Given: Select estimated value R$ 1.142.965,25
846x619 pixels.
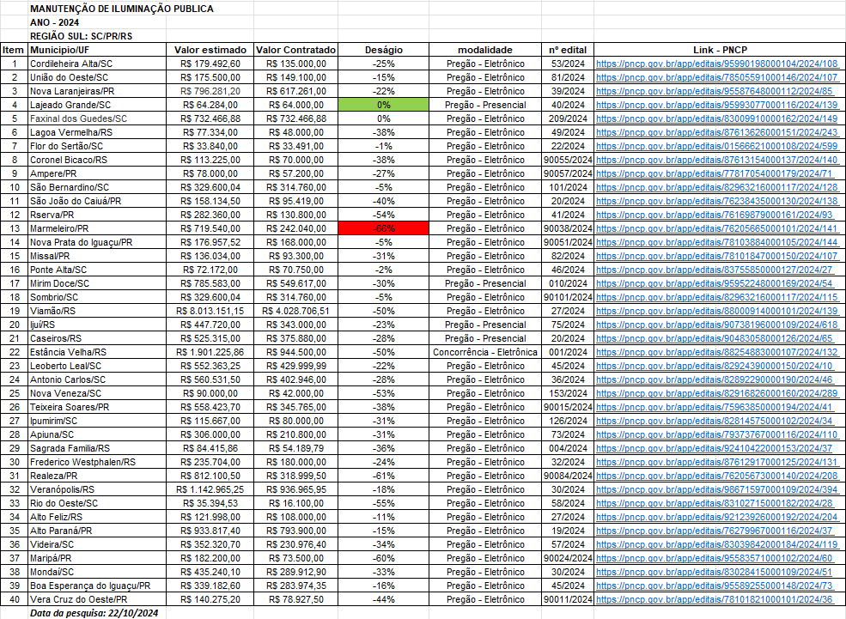Looking at the screenshot, I should pos(210,489).
